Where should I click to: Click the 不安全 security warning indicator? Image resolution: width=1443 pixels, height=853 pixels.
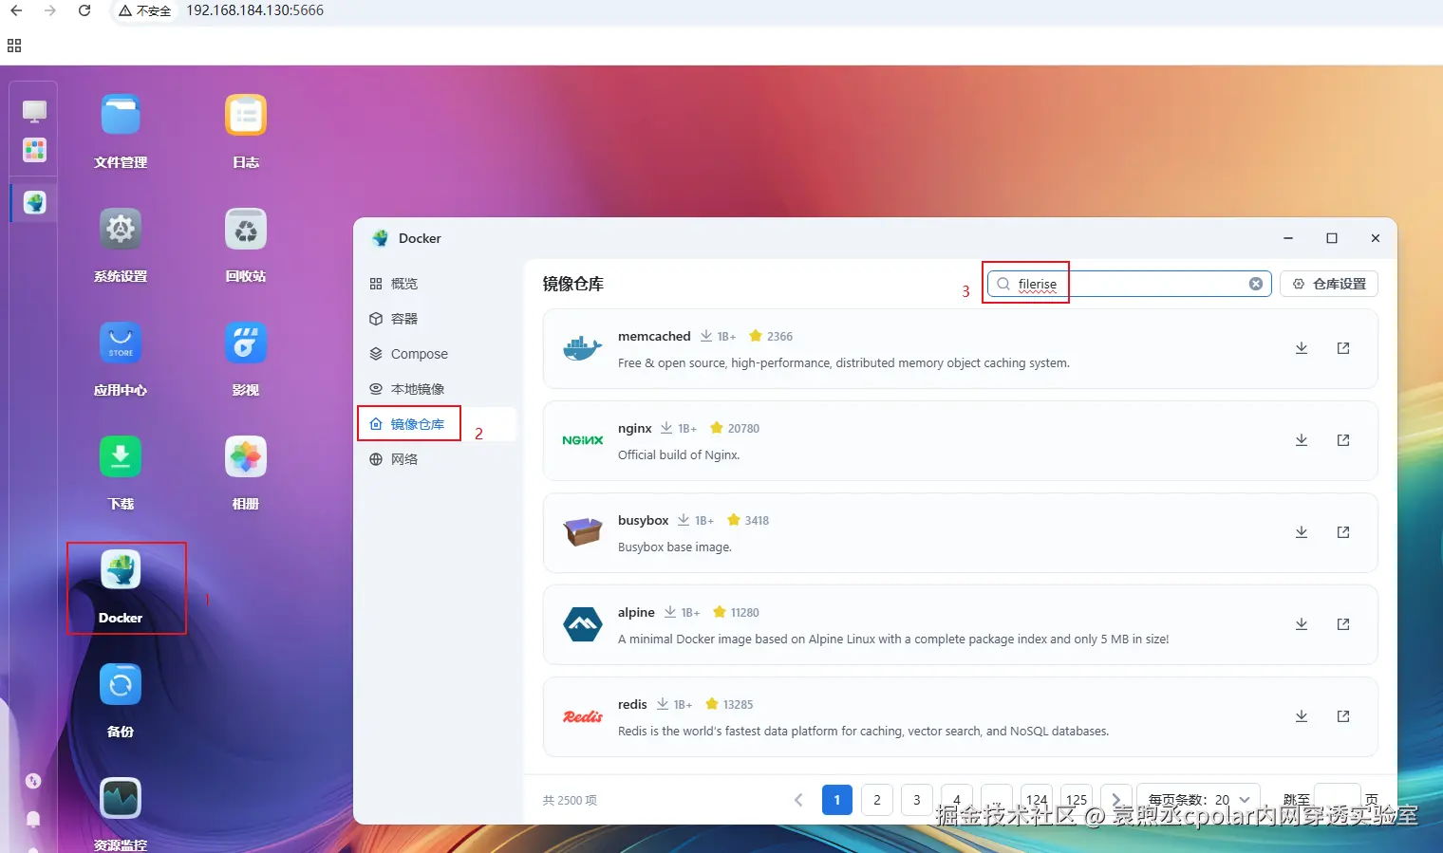[145, 10]
